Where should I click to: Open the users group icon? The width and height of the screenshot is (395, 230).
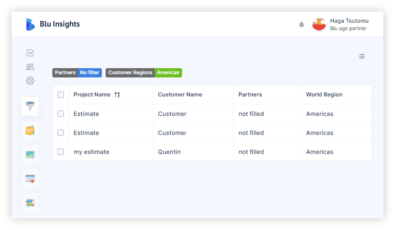pos(30,67)
